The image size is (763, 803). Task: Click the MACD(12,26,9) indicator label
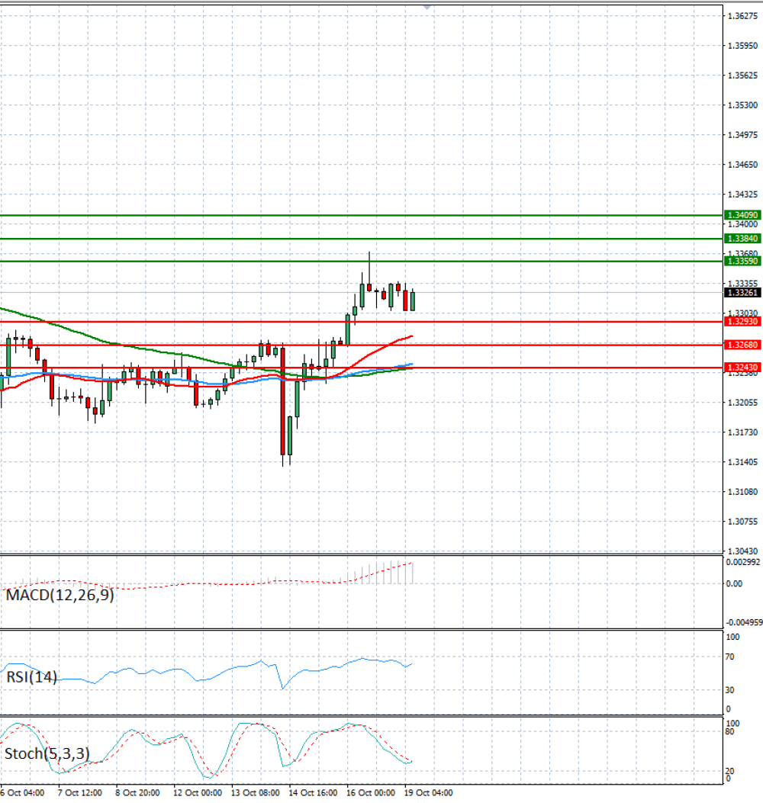pos(60,595)
